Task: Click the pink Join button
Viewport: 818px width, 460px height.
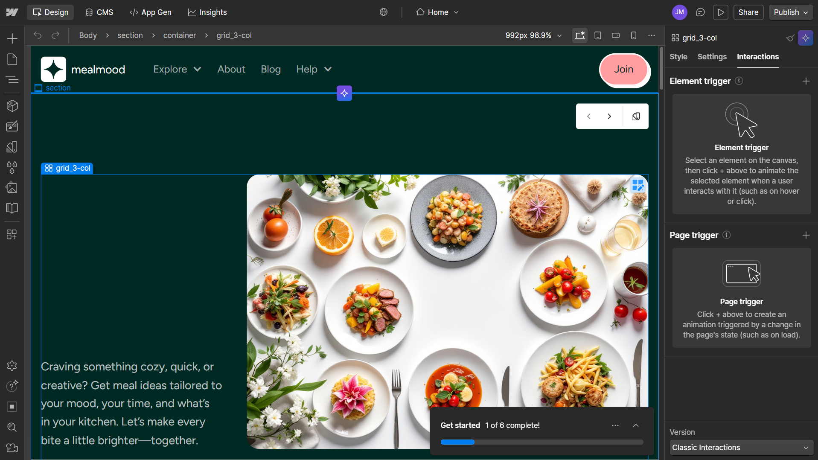Action: coord(623,70)
